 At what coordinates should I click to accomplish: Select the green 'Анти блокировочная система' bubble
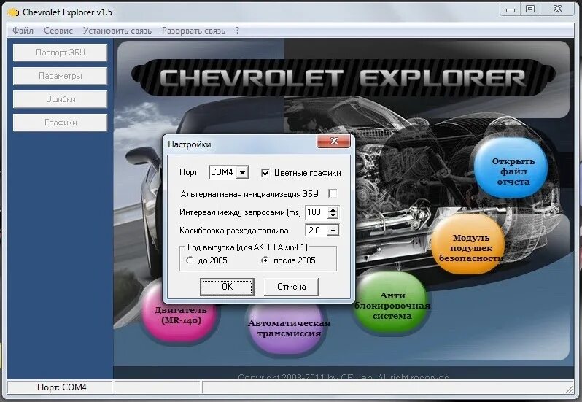point(391,304)
